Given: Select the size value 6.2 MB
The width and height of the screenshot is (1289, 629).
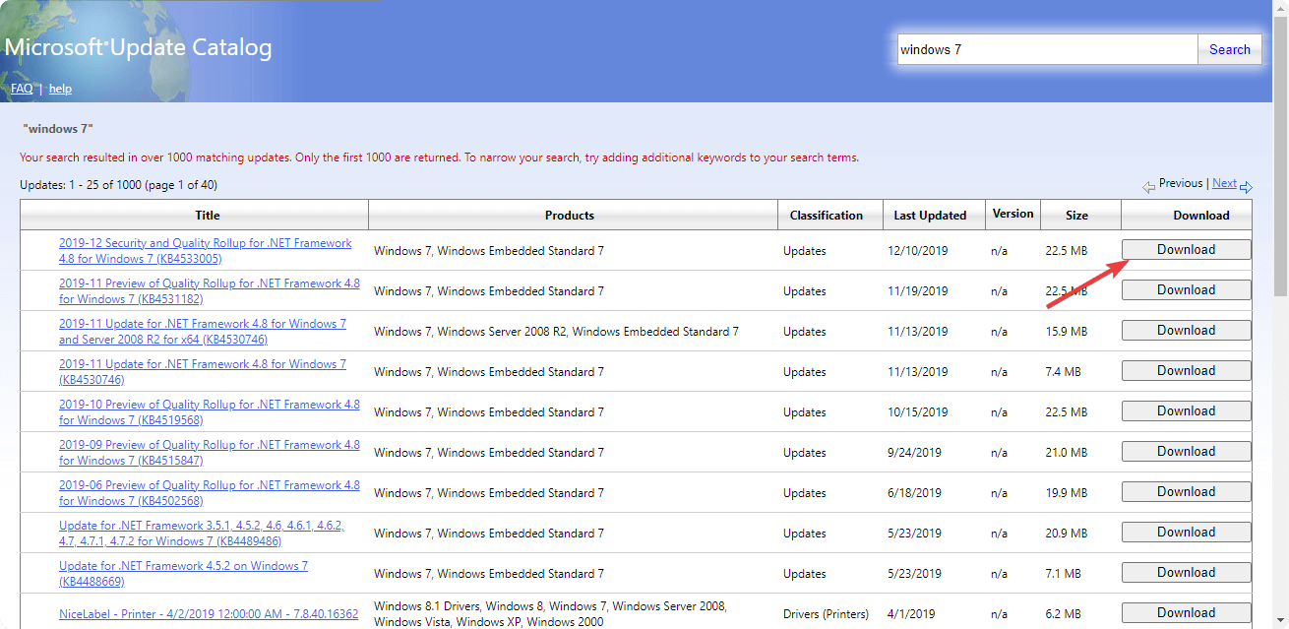Looking at the screenshot, I should (x=1064, y=614).
